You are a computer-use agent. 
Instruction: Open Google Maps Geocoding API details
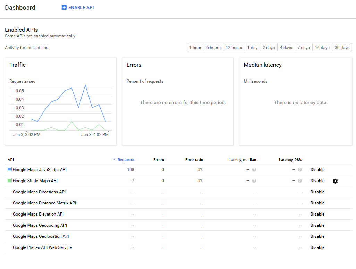click(40, 225)
